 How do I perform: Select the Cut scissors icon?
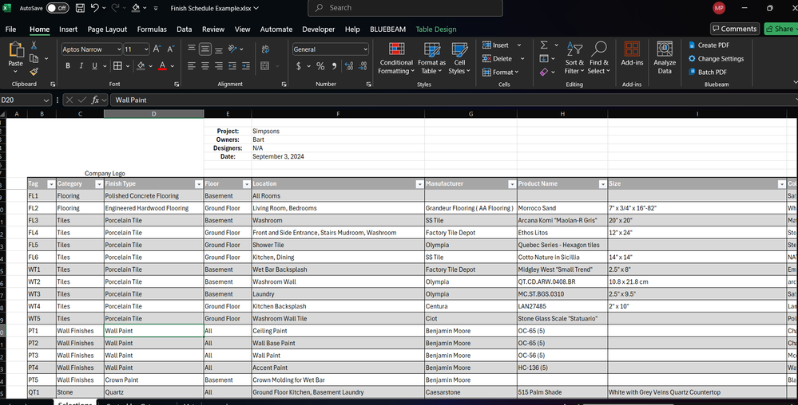(34, 45)
